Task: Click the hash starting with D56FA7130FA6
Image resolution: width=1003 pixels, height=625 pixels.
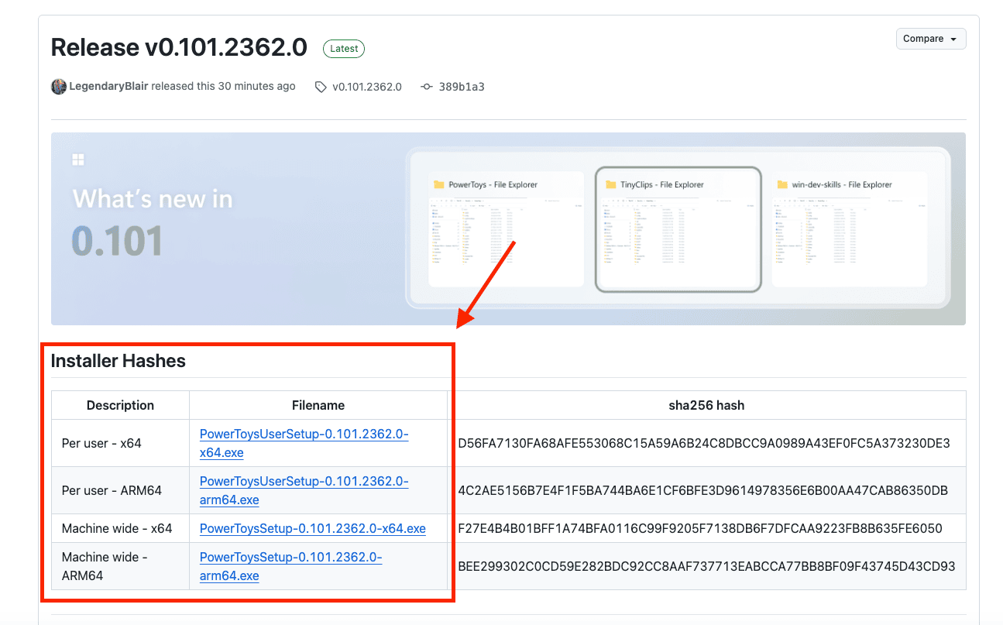Action: [704, 443]
